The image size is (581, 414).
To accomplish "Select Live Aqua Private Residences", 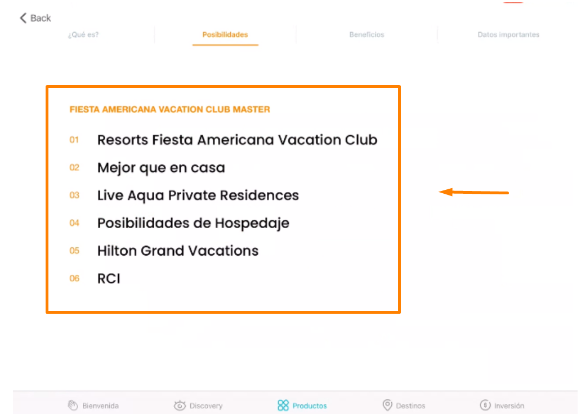I will click(198, 195).
